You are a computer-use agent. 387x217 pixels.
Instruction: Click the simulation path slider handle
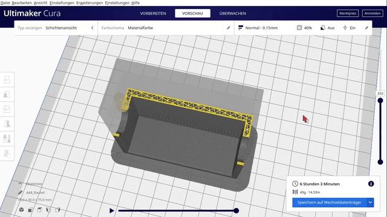click(236, 210)
